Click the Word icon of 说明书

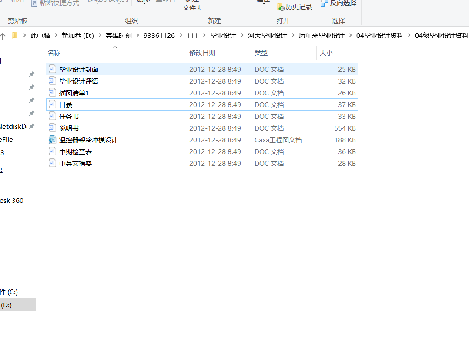tap(52, 128)
